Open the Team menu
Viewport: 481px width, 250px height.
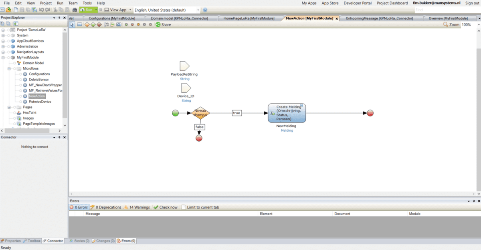(x=73, y=3)
